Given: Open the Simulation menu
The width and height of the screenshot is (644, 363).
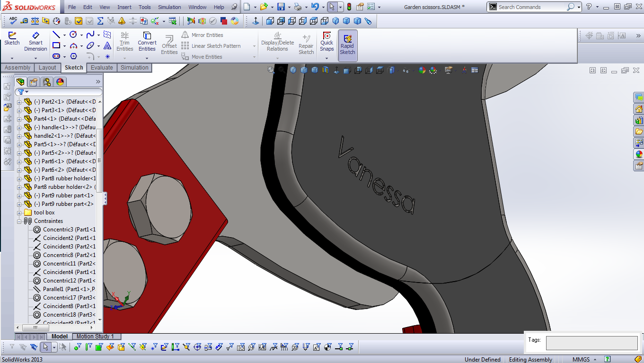Looking at the screenshot, I should click(x=169, y=7).
